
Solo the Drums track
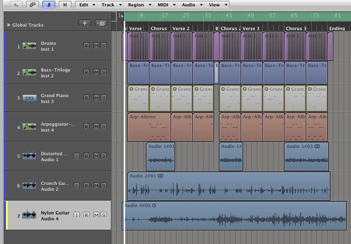click(104, 46)
